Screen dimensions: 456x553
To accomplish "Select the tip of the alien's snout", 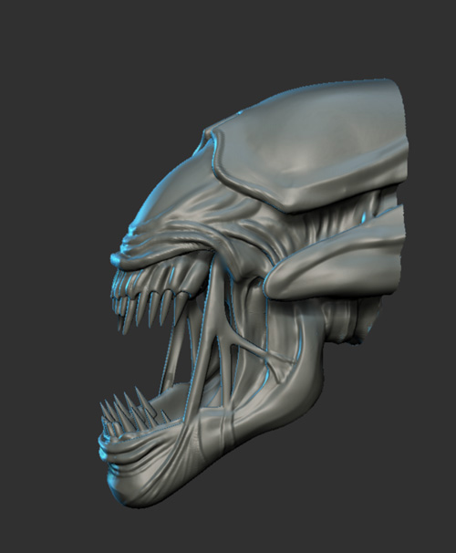I will 117,260.
